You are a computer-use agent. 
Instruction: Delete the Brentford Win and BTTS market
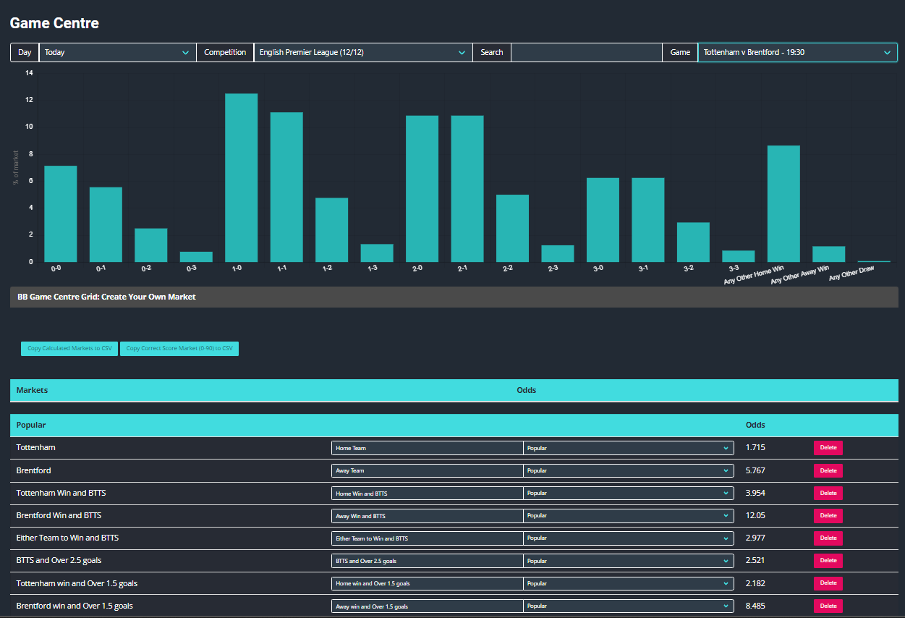(x=828, y=515)
